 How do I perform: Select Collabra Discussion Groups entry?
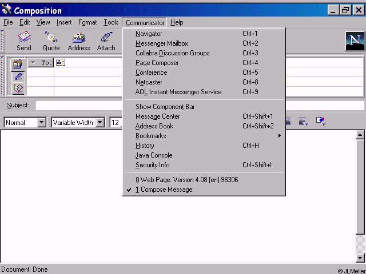[x=204, y=53]
